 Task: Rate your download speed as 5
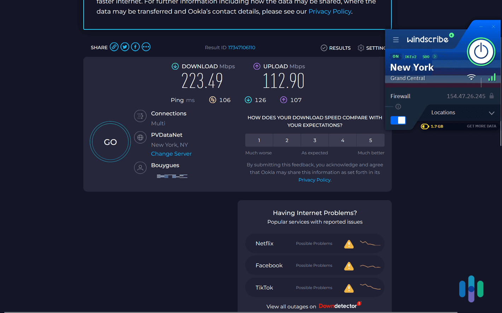pos(370,140)
